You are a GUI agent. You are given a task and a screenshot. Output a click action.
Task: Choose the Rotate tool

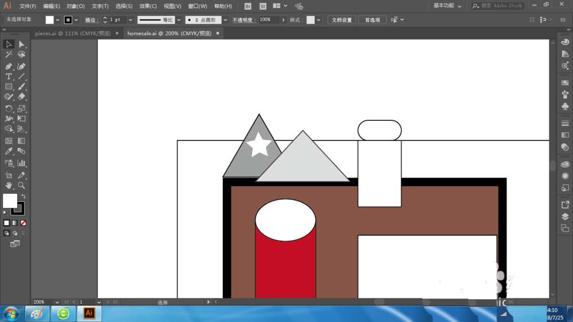tap(9, 108)
